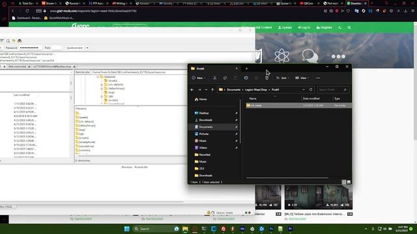Open Pictures in File Explorer sidebar
417x234 pixels.
(x=201, y=134)
